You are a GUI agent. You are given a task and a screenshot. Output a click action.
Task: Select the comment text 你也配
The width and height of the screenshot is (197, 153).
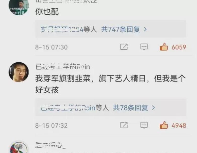47,12
